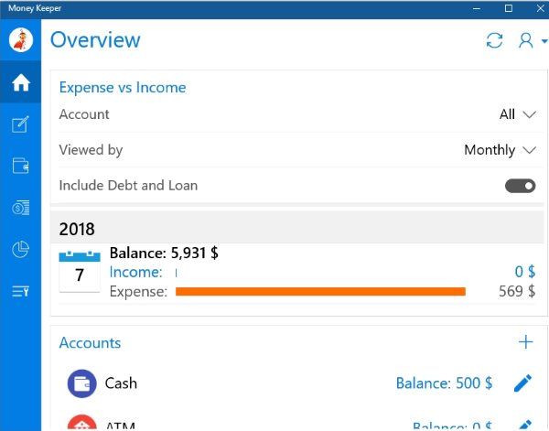This screenshot has height=431, width=549.
Task: Click the Income bar indicator
Action: click(176, 273)
